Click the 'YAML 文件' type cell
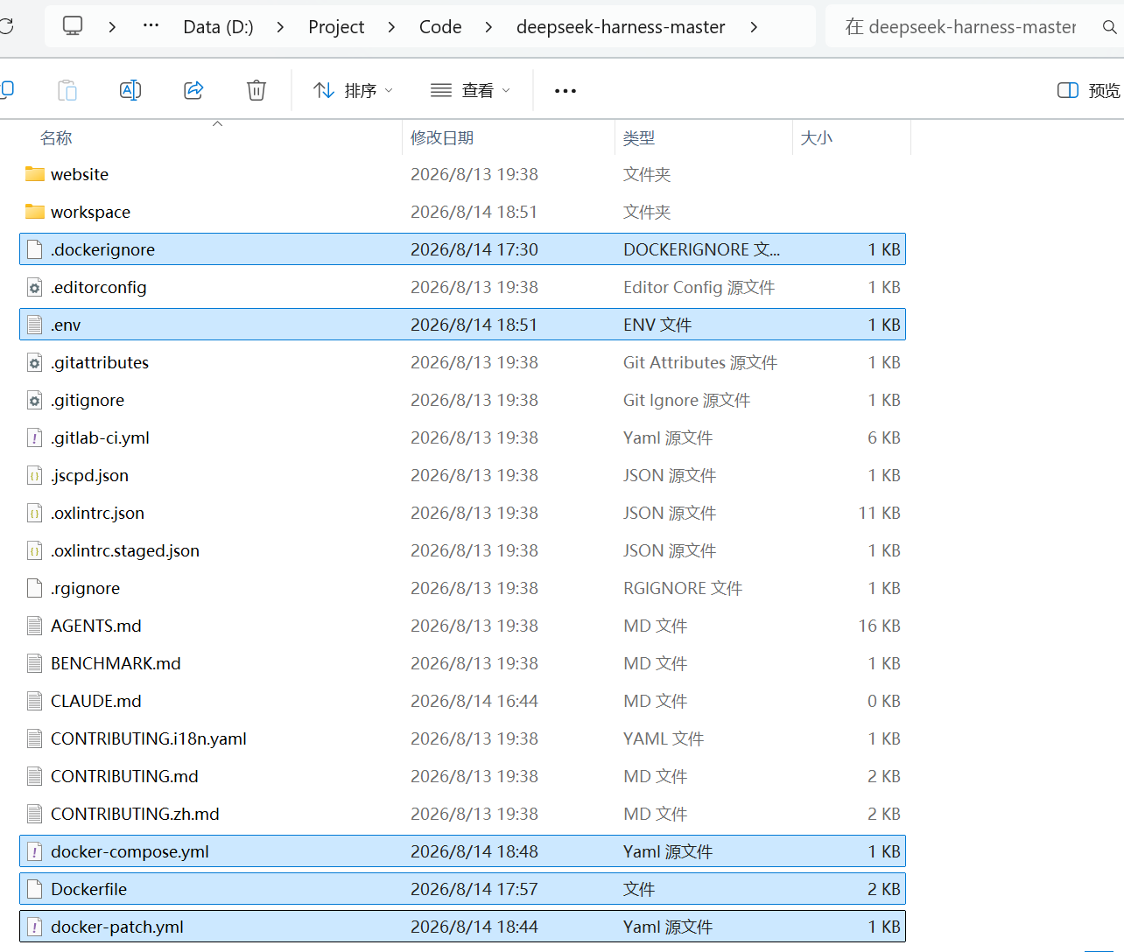The width and height of the screenshot is (1124, 952). [x=664, y=738]
